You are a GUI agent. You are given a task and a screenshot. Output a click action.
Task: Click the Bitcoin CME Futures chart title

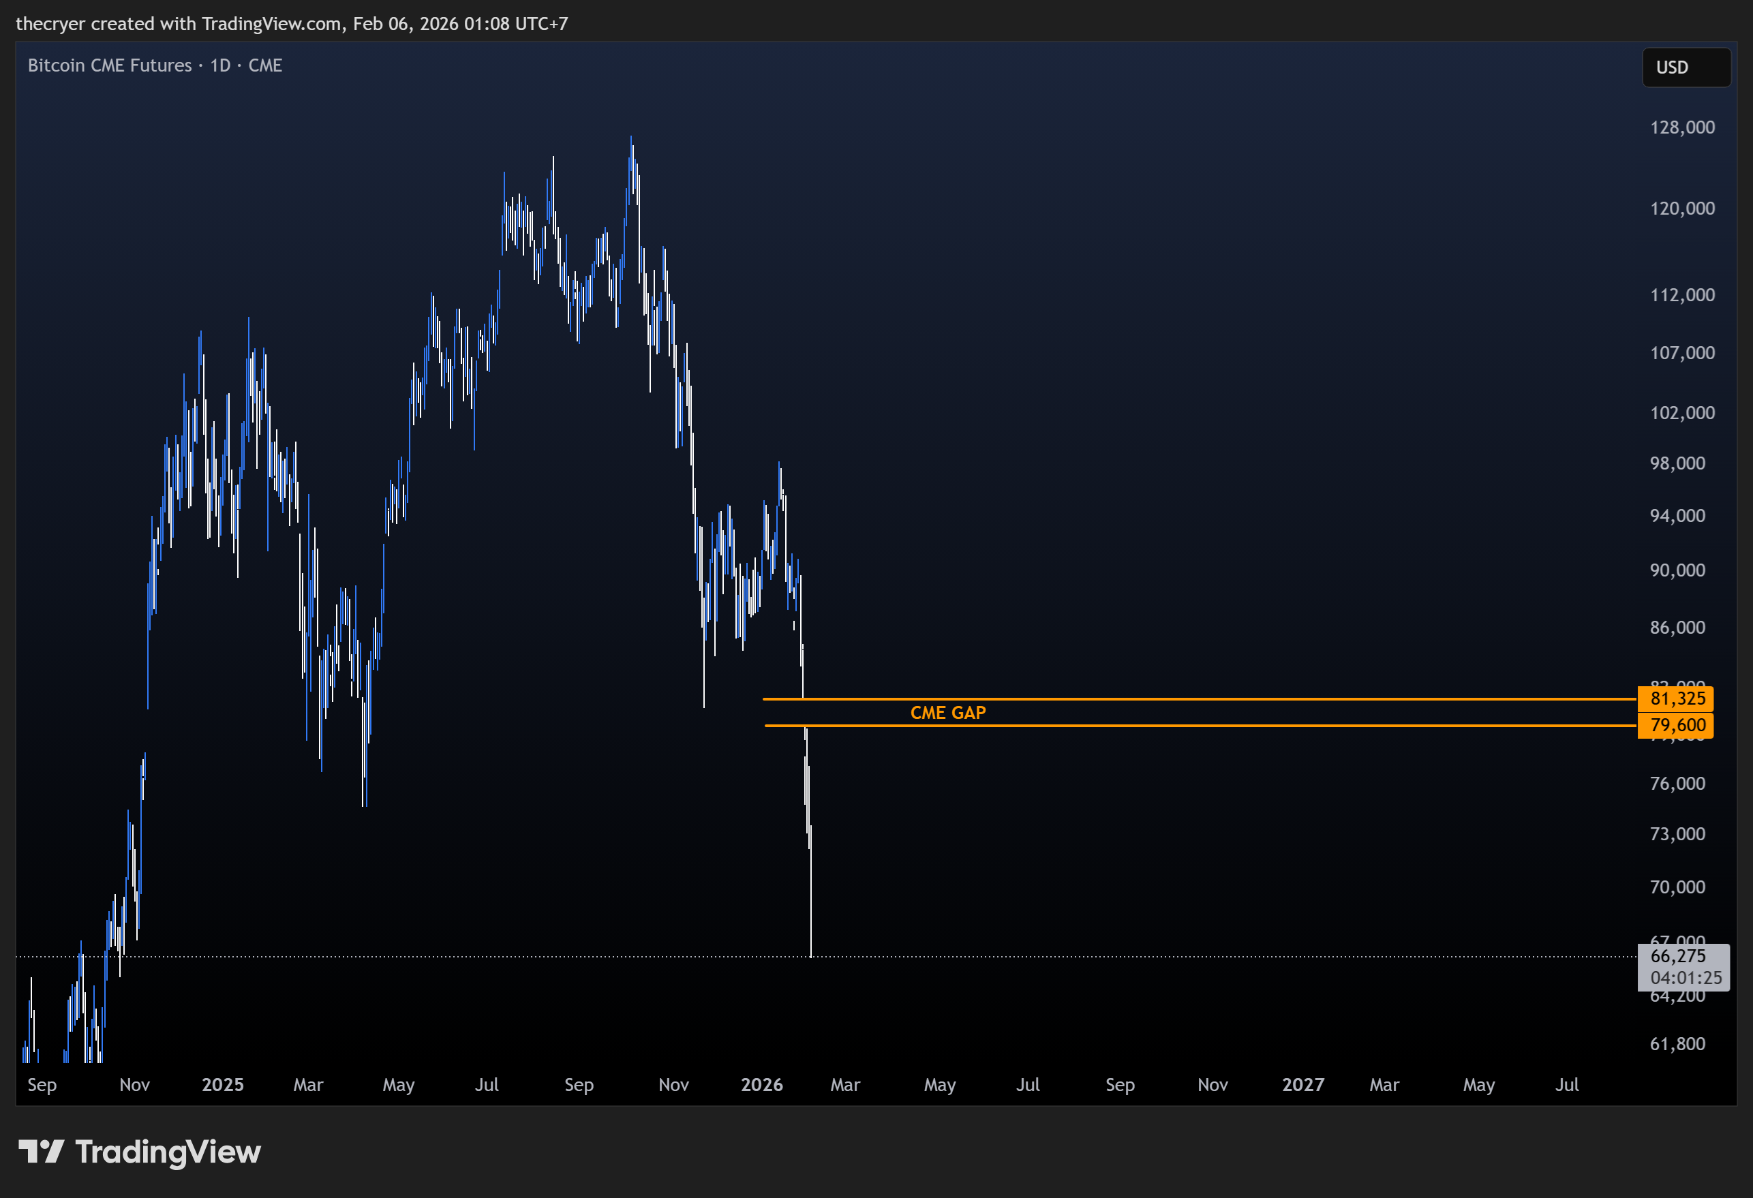pos(155,65)
